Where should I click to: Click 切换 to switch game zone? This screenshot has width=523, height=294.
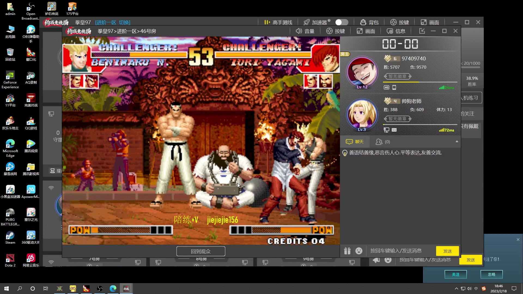pyautogui.click(x=124, y=22)
